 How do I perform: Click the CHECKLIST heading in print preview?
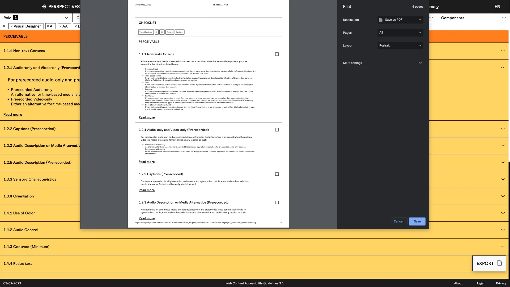coord(147,23)
